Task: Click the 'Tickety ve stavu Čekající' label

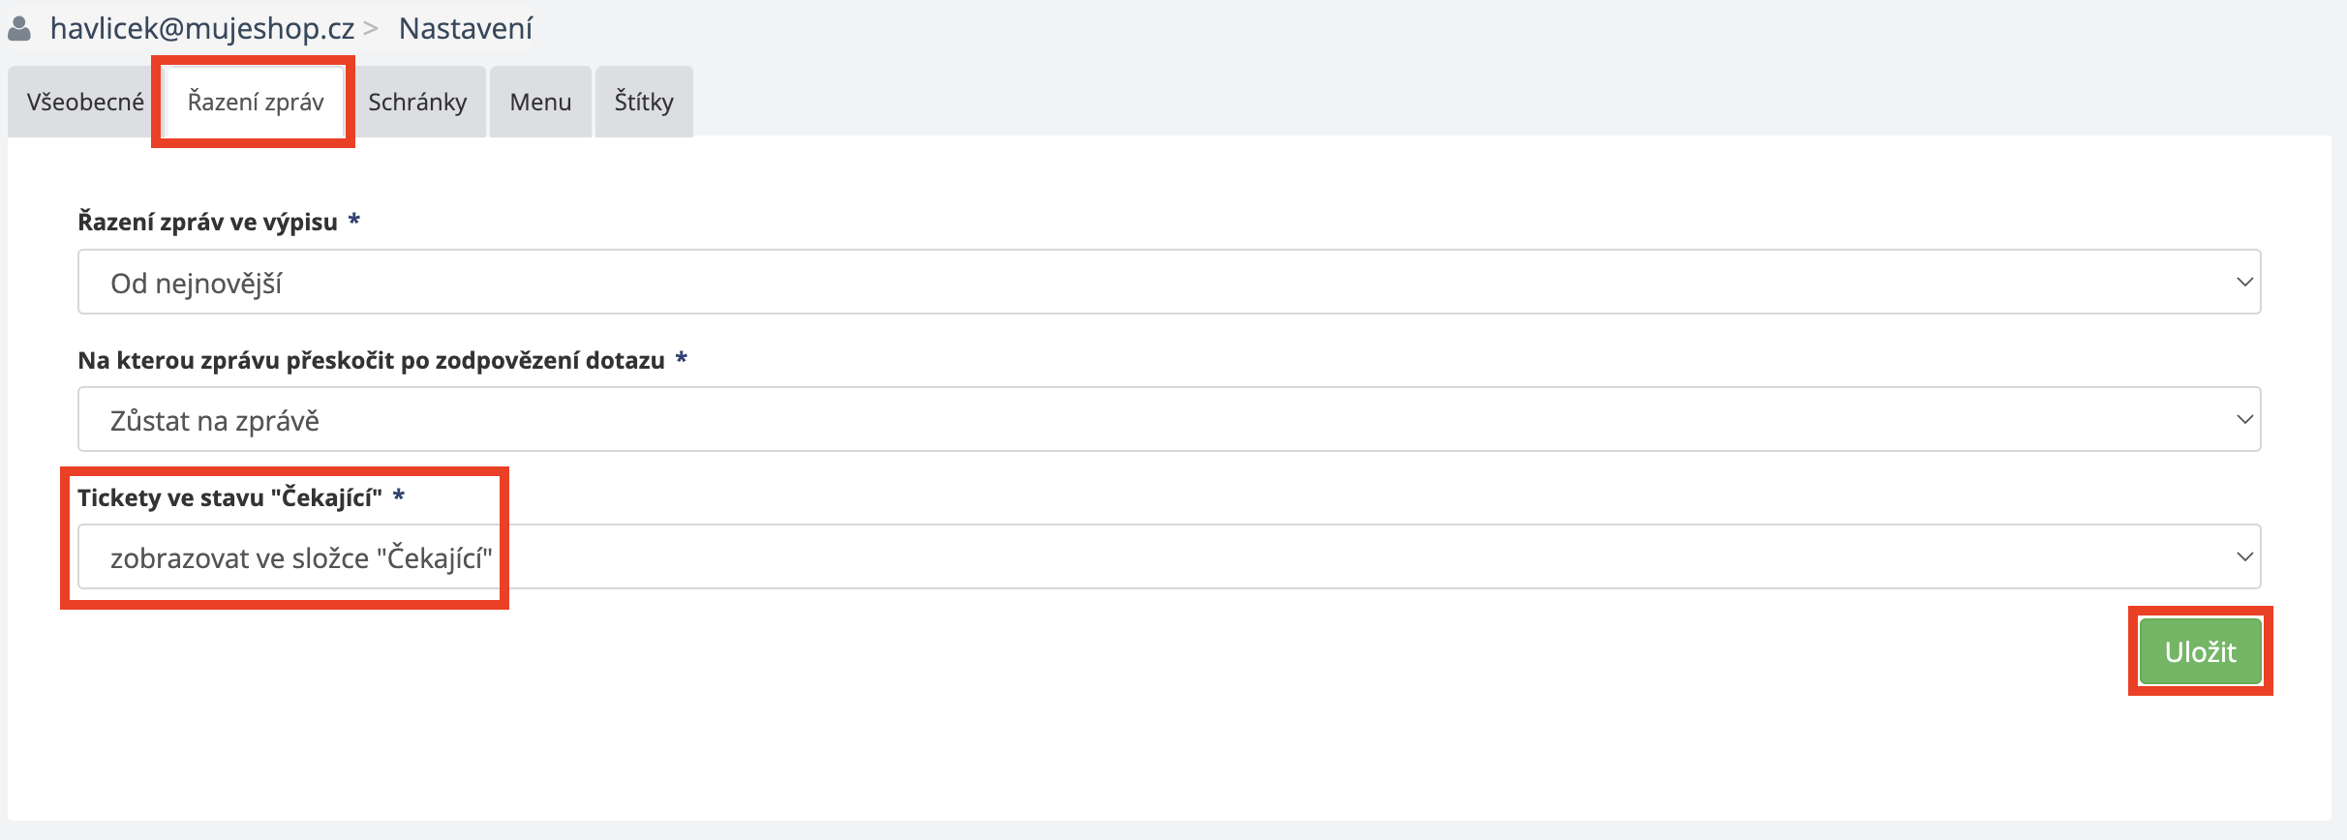Action: point(229,498)
